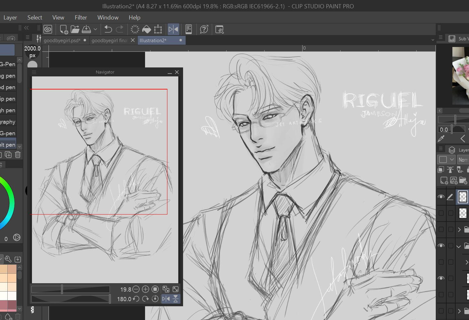The height and width of the screenshot is (320, 469).
Task: Click the smartphone connection icon
Action: (x=188, y=29)
